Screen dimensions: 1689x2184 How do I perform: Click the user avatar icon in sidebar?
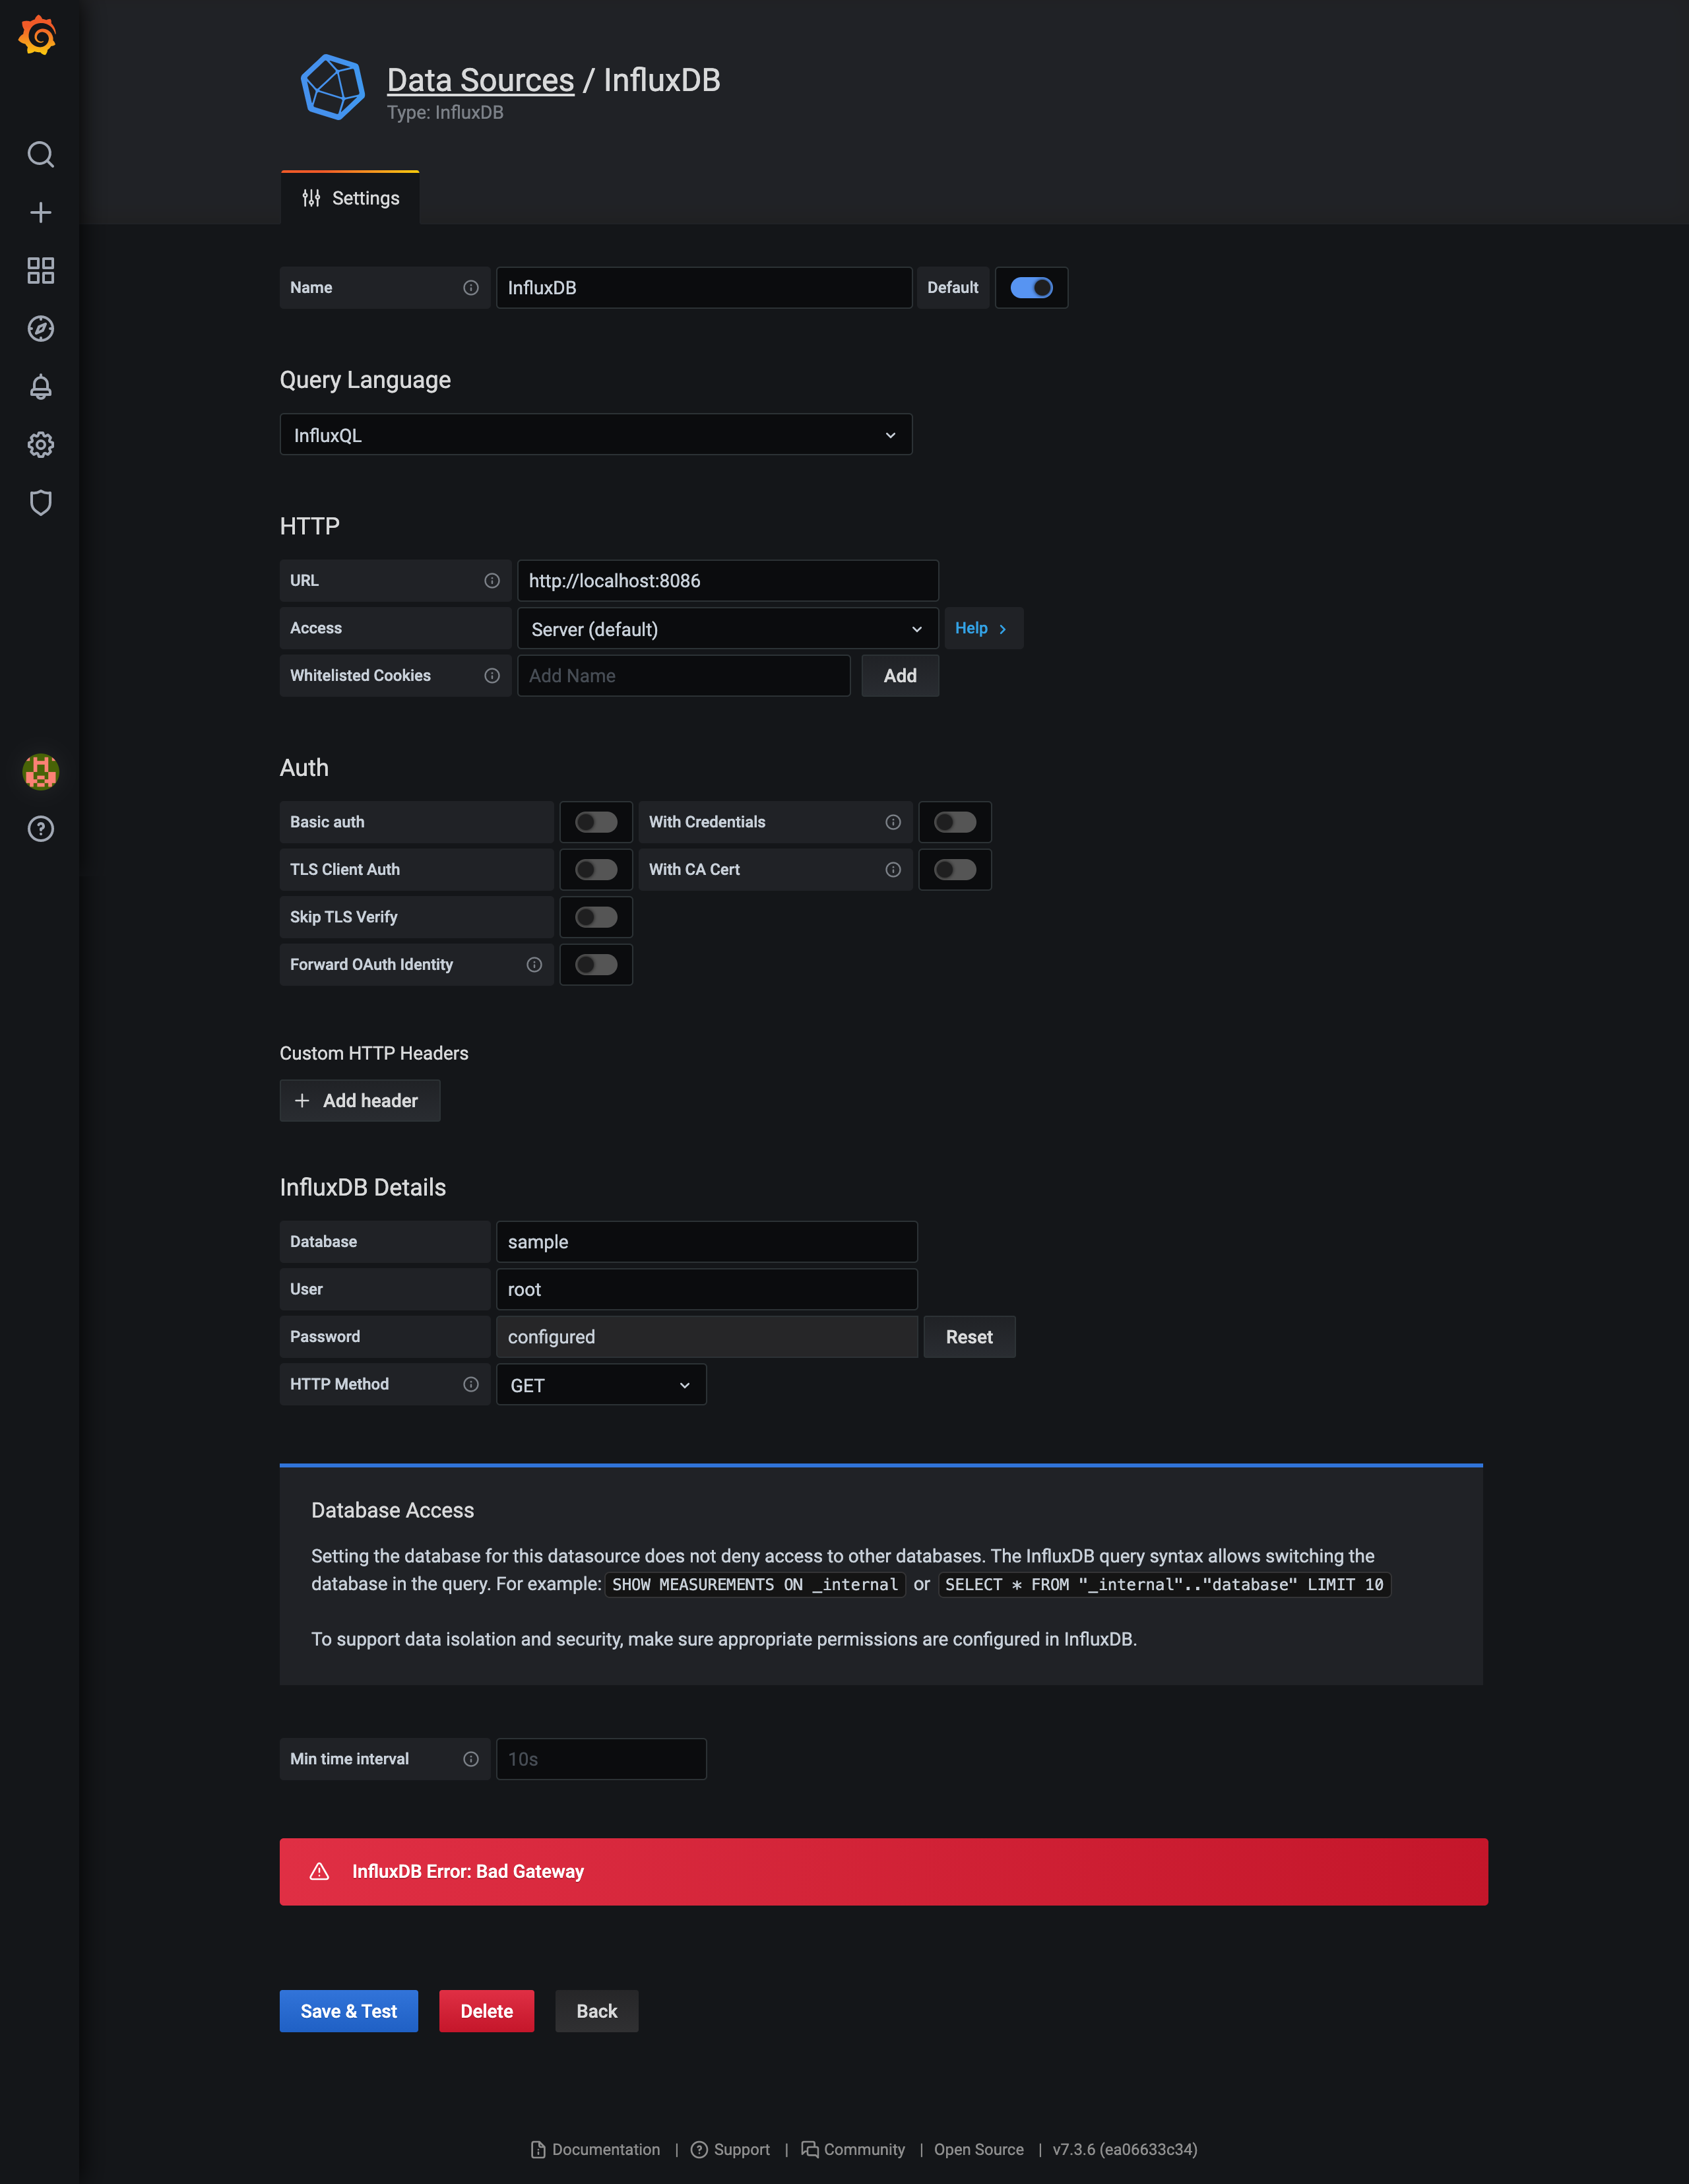(x=40, y=771)
